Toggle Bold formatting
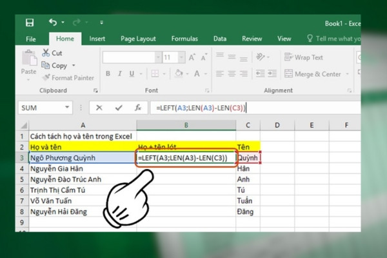387x258 pixels. pos(108,74)
